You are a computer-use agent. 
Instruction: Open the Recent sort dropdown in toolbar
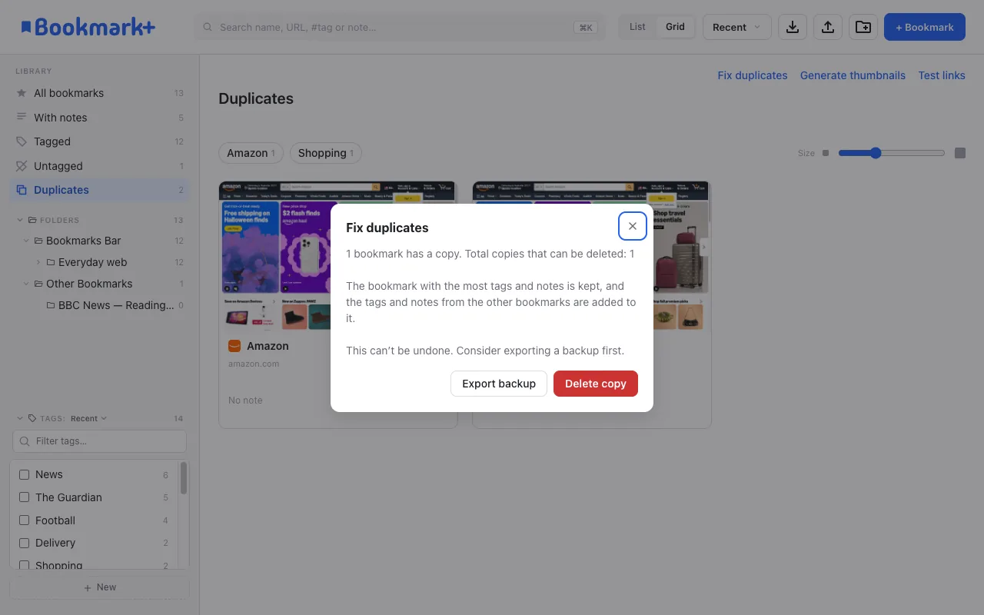[x=737, y=27]
